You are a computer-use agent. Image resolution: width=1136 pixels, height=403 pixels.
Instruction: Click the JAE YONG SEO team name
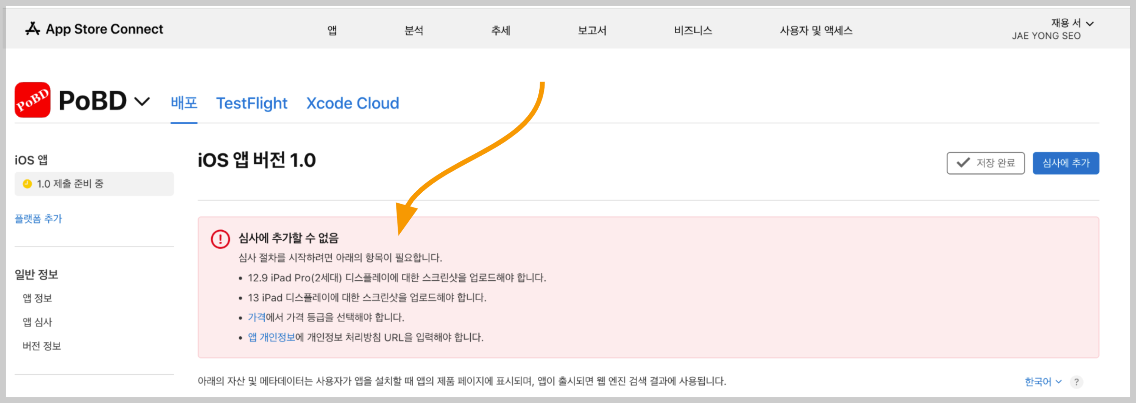tap(1046, 36)
